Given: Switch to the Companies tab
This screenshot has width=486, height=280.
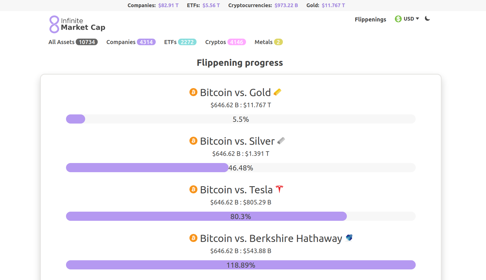Looking at the screenshot, I should (x=121, y=42).
